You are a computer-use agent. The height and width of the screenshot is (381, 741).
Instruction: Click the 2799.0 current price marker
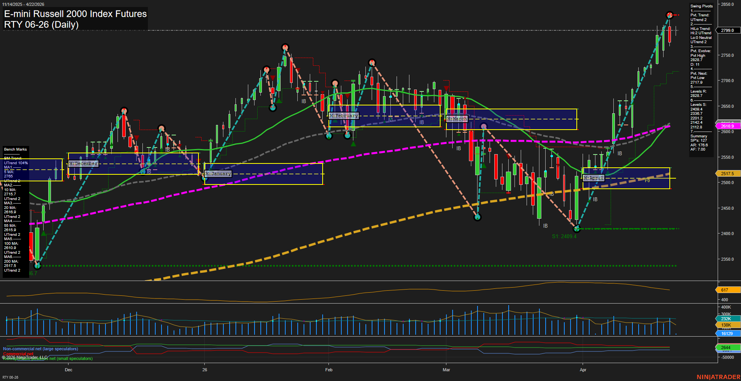tap(727, 30)
